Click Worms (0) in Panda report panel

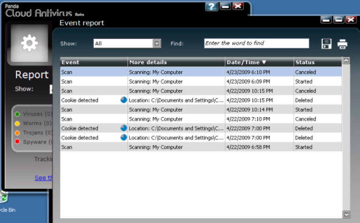(x=37, y=123)
